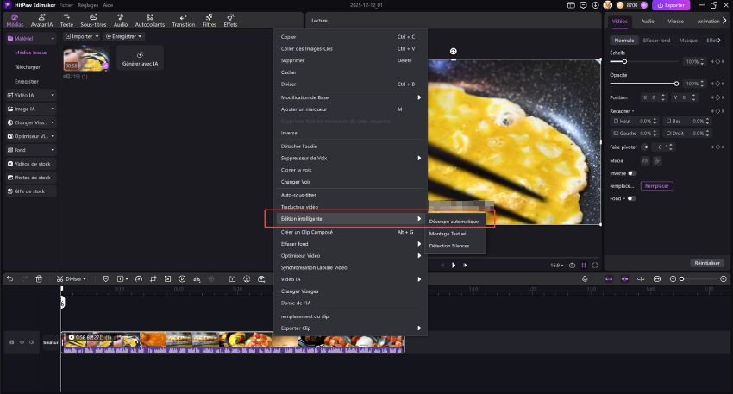Click the timeline zoom-out minus icon
Screen dimensions: 733x394
point(673,279)
